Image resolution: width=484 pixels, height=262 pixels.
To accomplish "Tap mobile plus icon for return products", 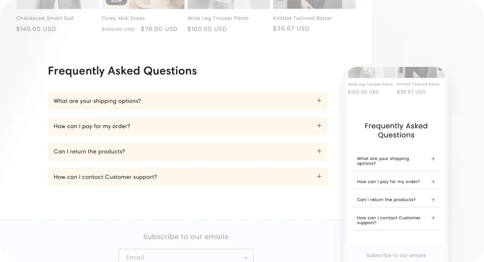I will [x=433, y=200].
